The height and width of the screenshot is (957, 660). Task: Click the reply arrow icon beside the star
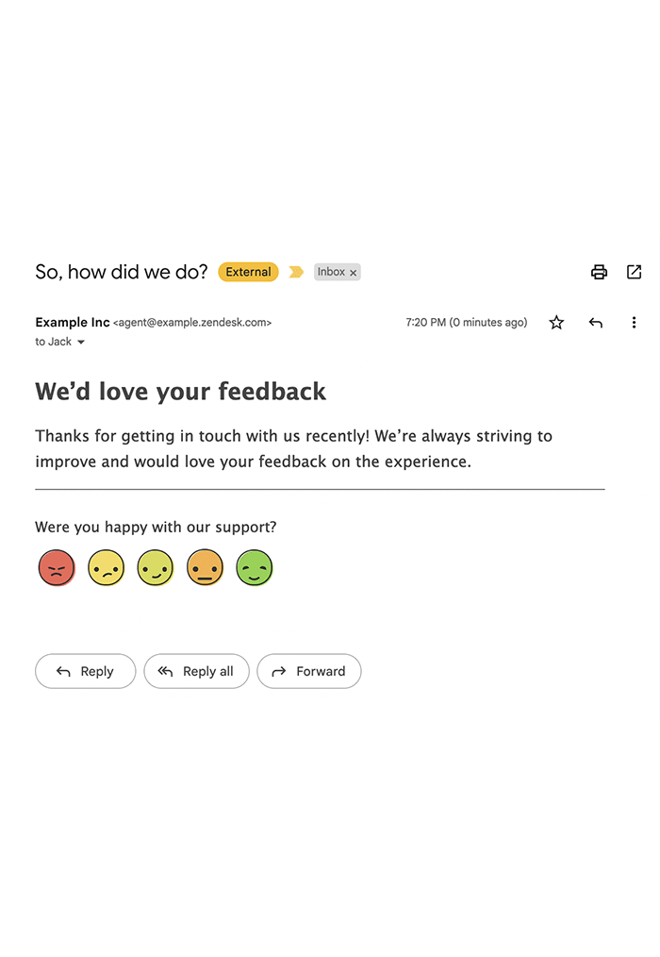click(x=595, y=322)
